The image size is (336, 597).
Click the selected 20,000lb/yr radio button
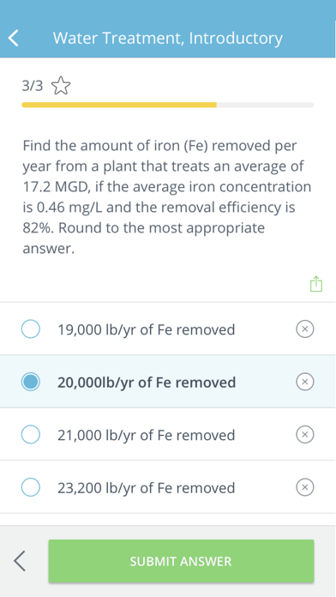click(x=31, y=382)
